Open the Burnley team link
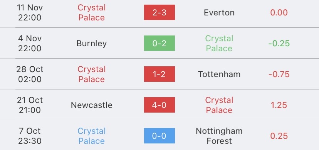The image size is (319, 150). (92, 43)
